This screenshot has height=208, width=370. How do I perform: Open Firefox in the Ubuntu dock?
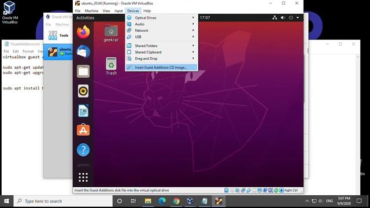click(x=83, y=32)
